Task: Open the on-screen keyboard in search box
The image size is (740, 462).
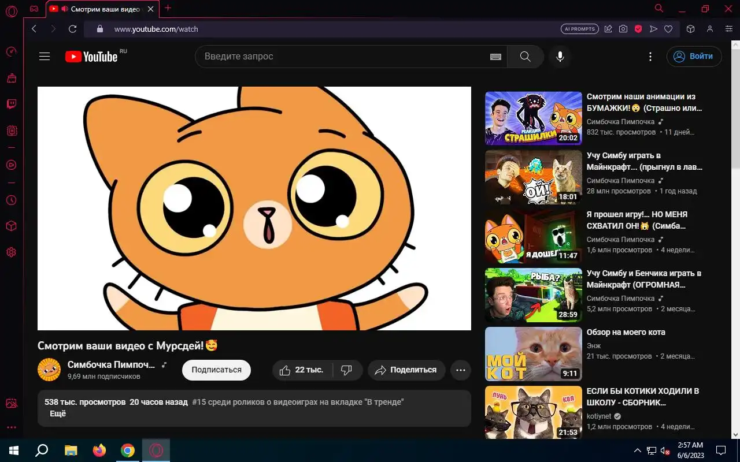Action: click(x=495, y=57)
